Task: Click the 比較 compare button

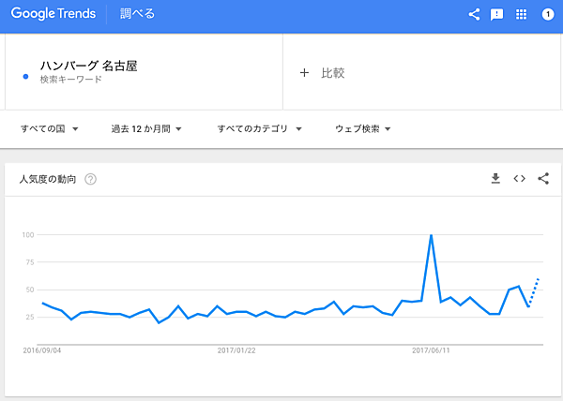Action: point(332,73)
